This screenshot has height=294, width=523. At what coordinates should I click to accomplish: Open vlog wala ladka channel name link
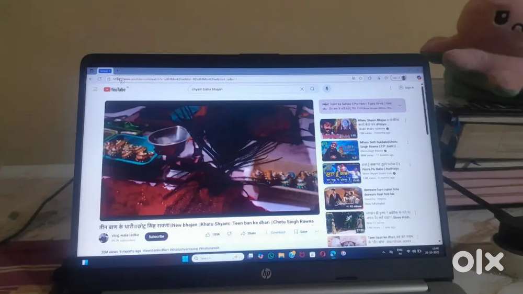click(125, 235)
